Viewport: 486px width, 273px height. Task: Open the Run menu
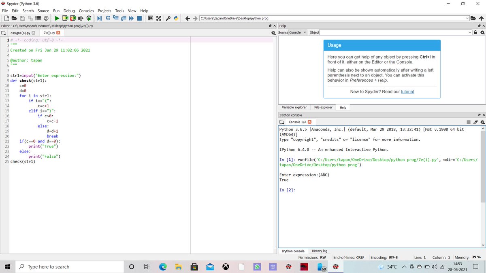click(x=56, y=11)
